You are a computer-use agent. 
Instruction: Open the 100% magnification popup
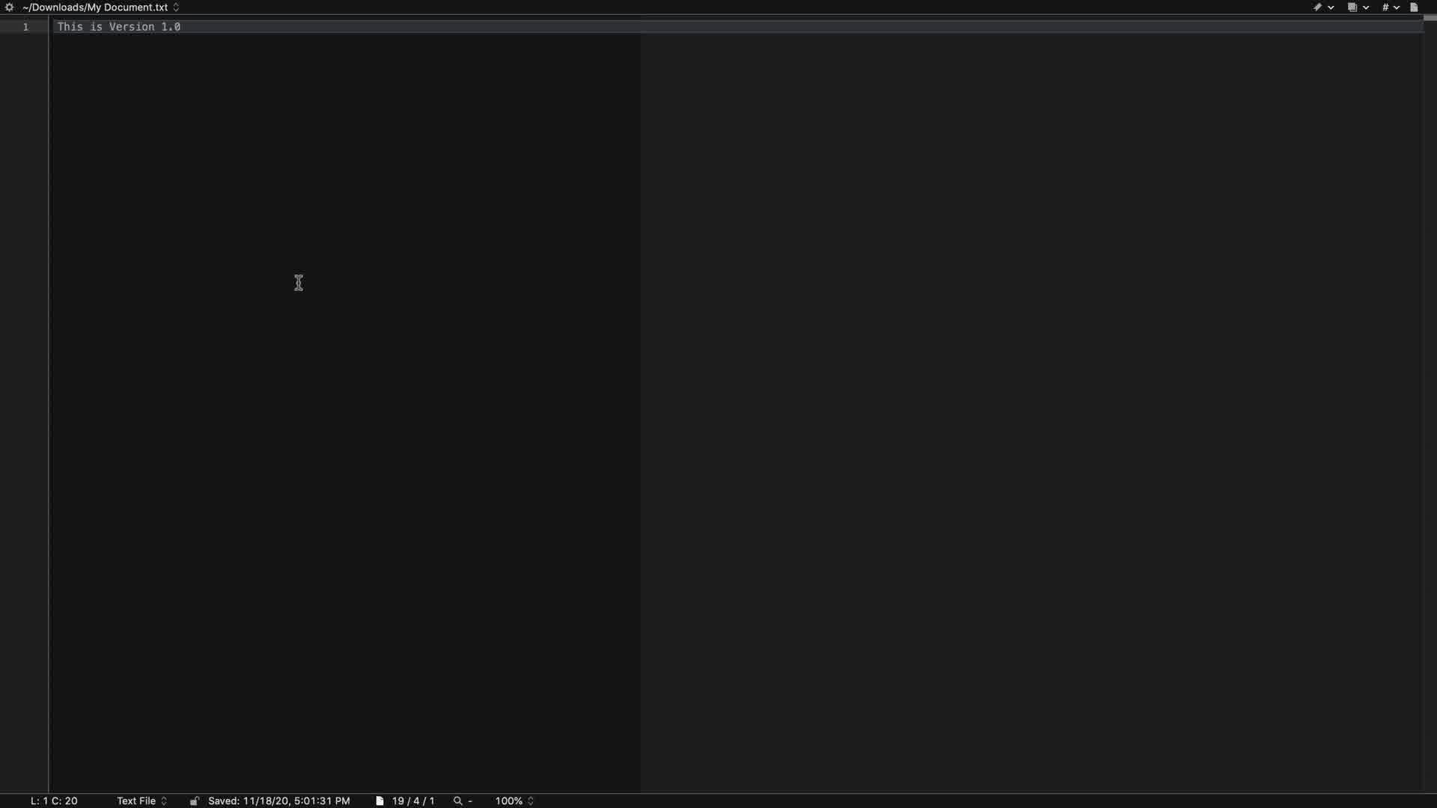514,801
